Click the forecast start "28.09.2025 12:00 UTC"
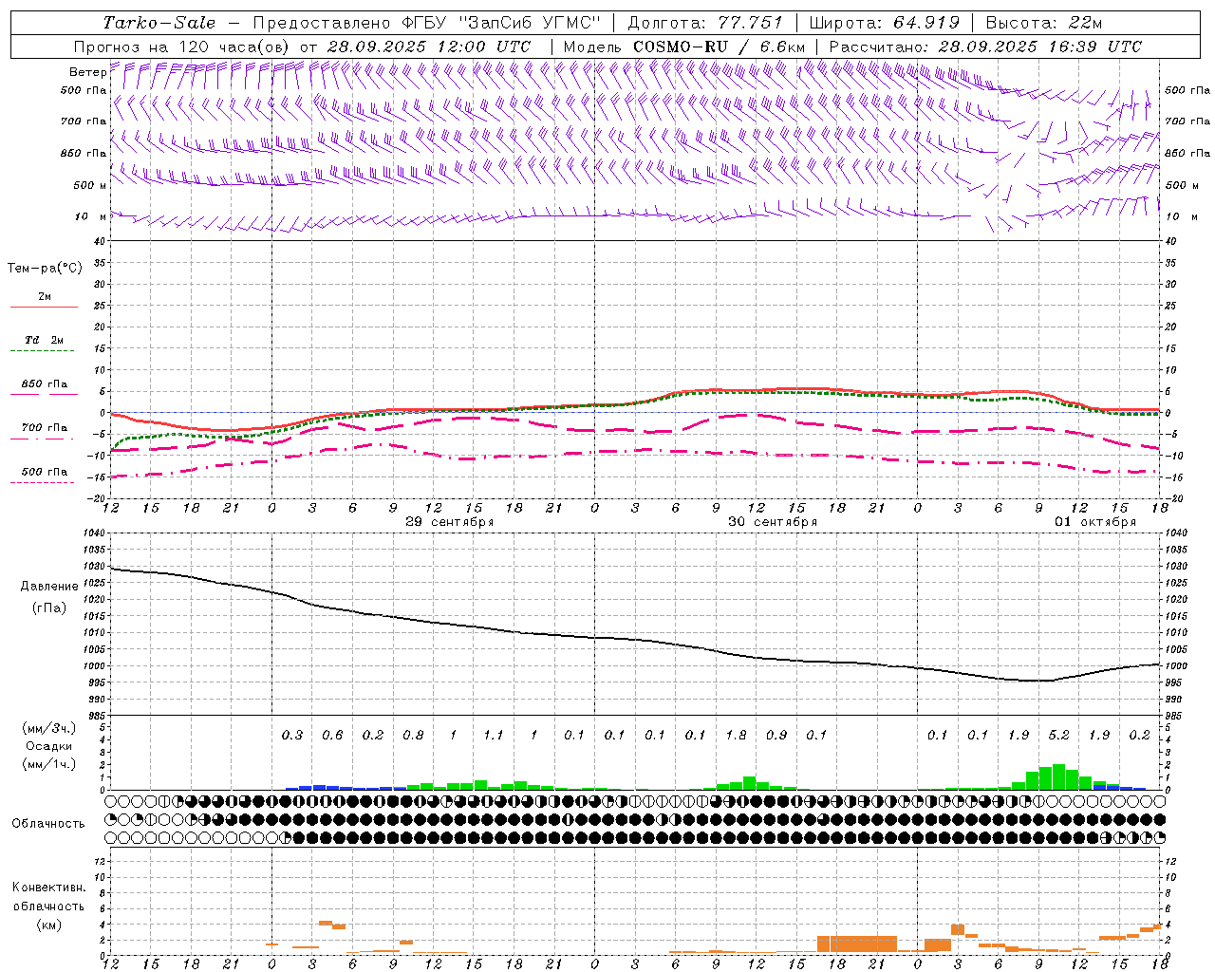The width and height of the screenshot is (1215, 972). [429, 47]
